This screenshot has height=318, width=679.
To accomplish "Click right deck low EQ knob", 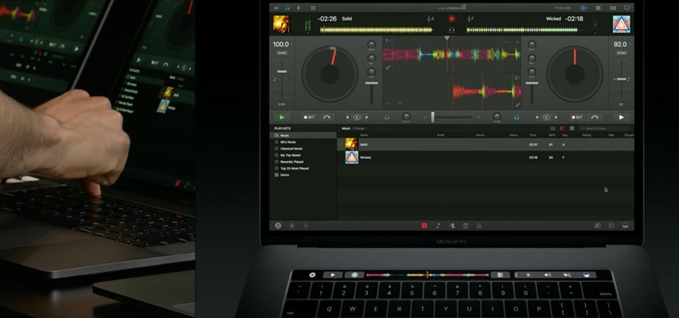I will tap(532, 72).
